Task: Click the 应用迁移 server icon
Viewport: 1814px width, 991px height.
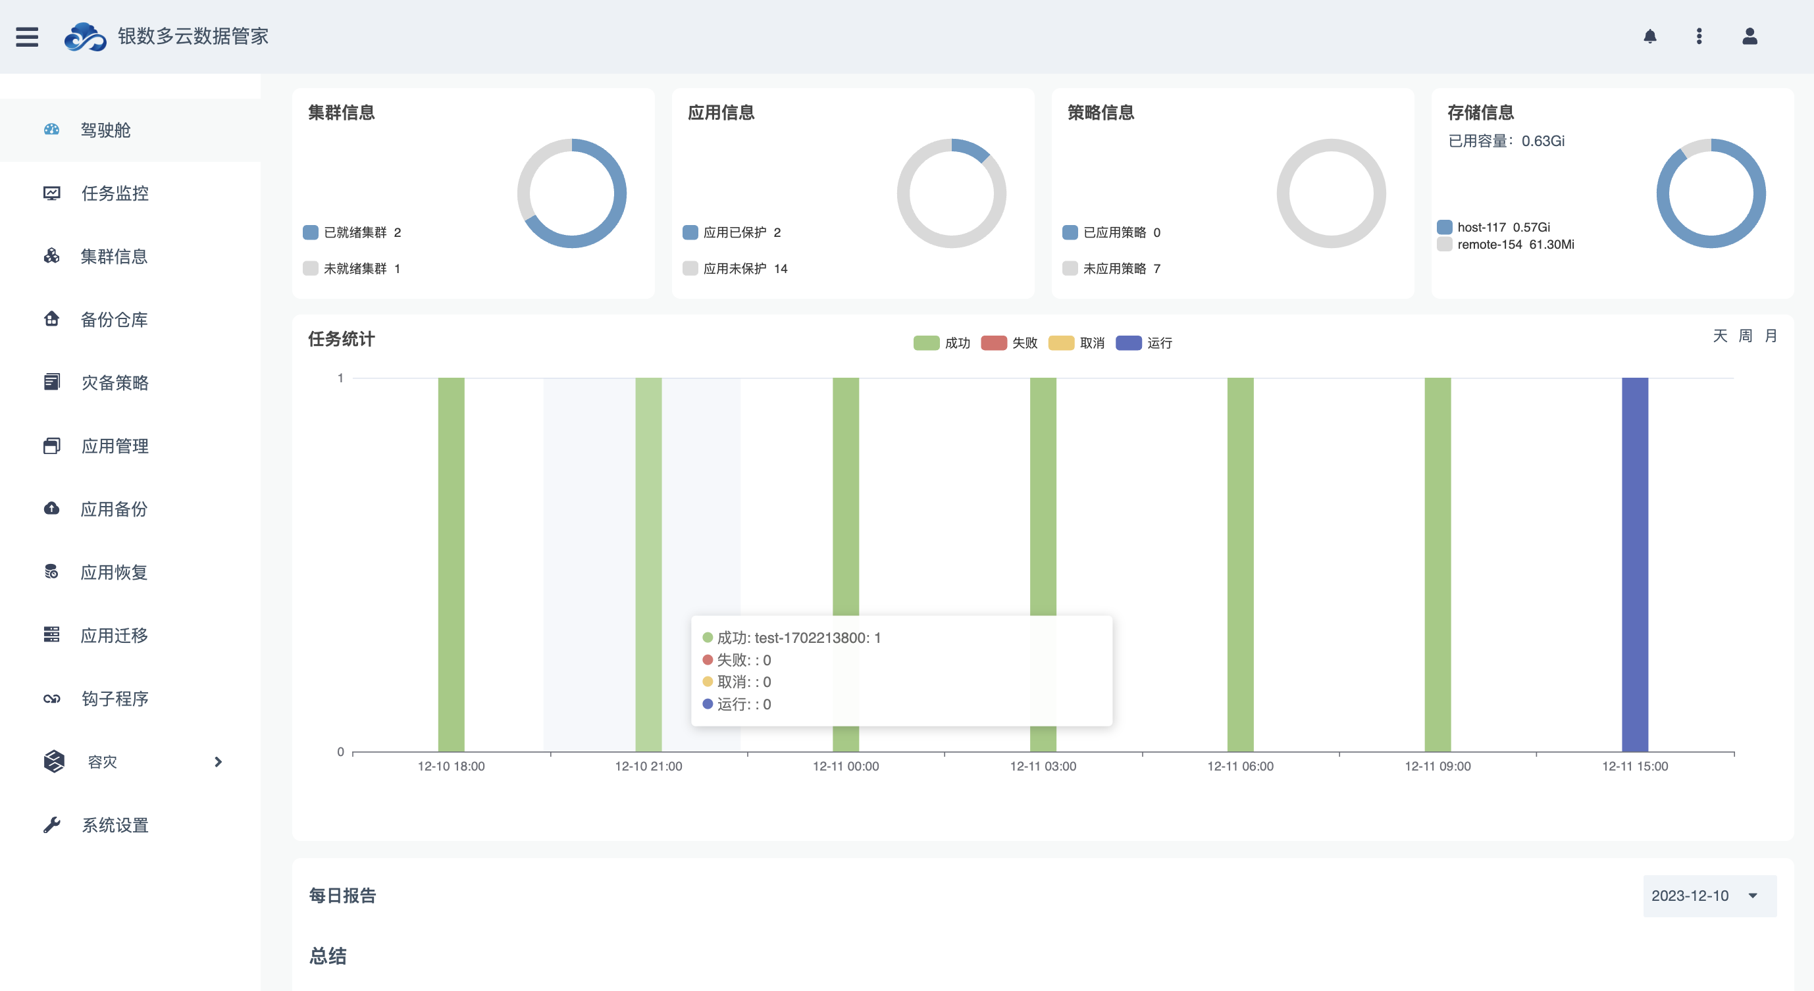Action: click(51, 635)
